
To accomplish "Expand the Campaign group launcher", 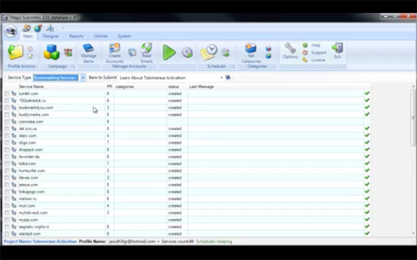I will 73,67.
